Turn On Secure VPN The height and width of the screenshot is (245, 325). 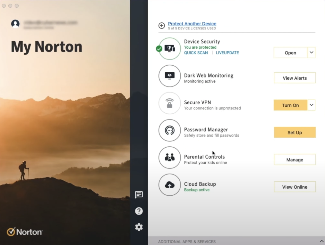click(x=290, y=105)
